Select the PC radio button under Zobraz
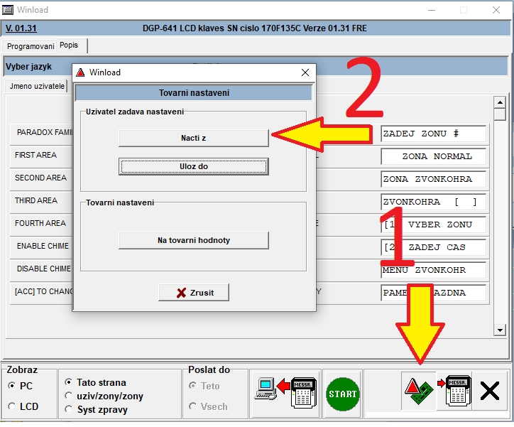The width and height of the screenshot is (514, 427). point(12,386)
